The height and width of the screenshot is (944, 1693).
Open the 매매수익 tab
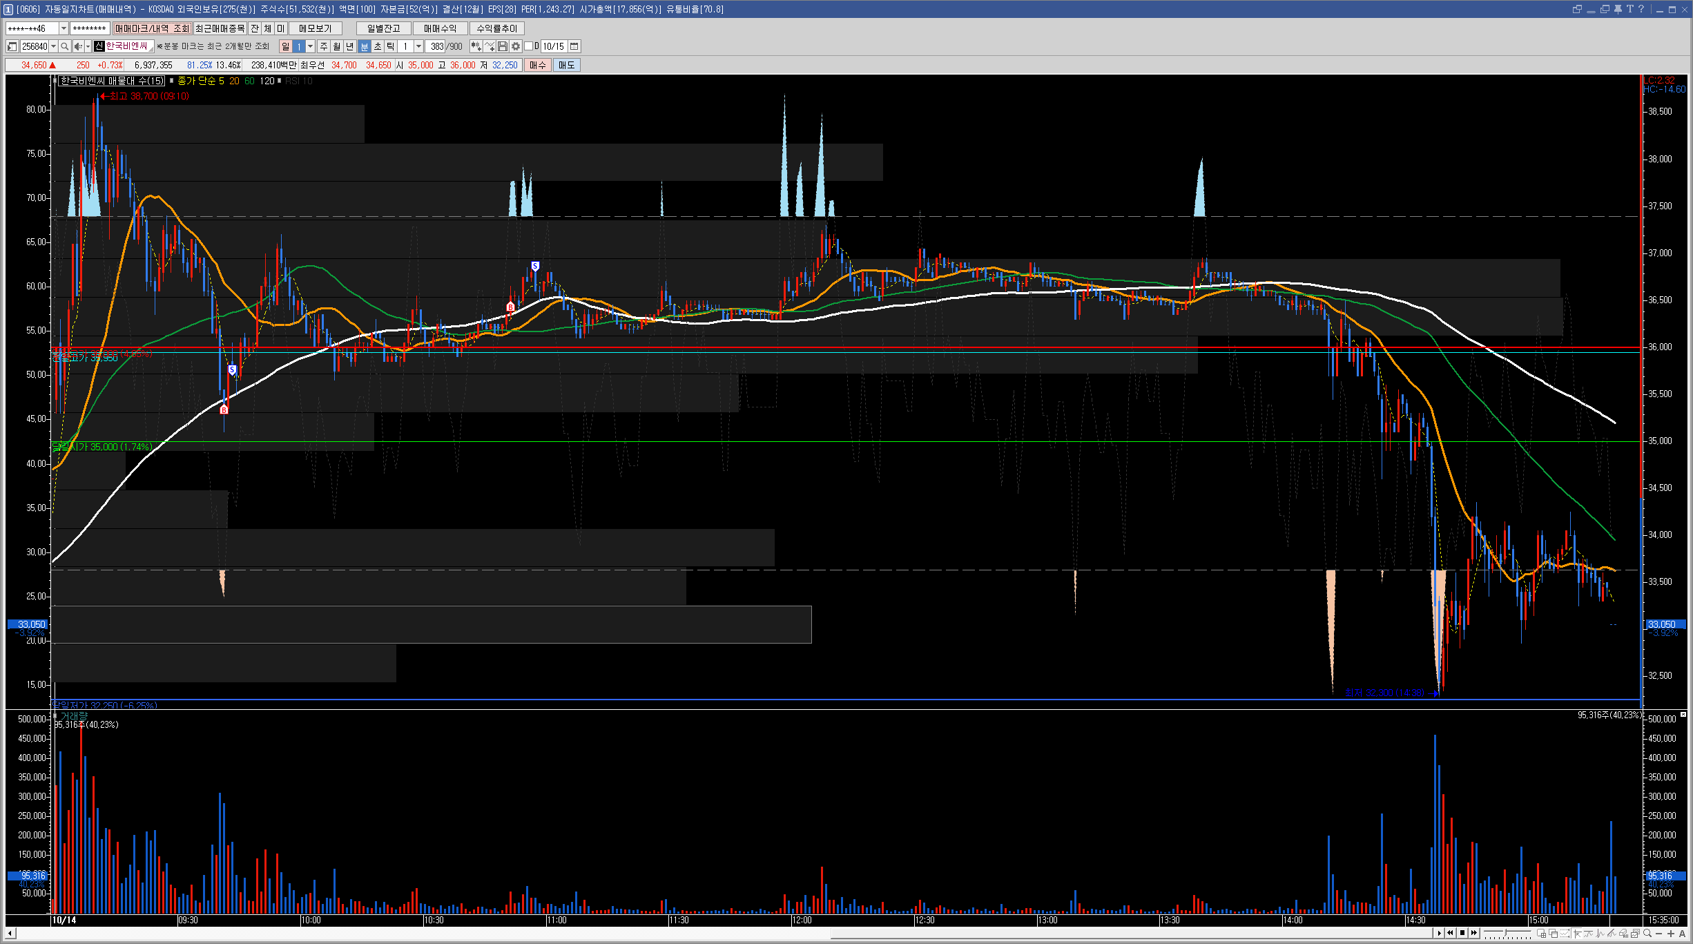click(440, 28)
